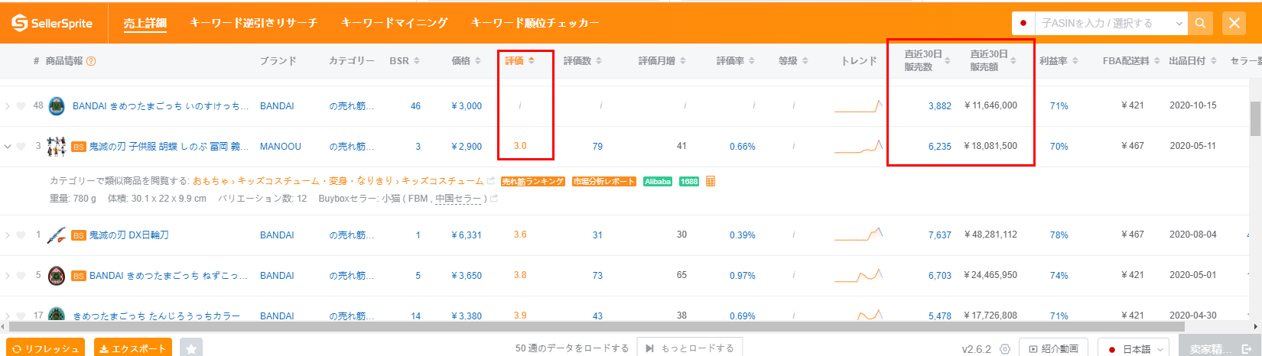Favorite the DX日輪刀 heart icon
Screen dimensions: 1262x356
pos(21,235)
